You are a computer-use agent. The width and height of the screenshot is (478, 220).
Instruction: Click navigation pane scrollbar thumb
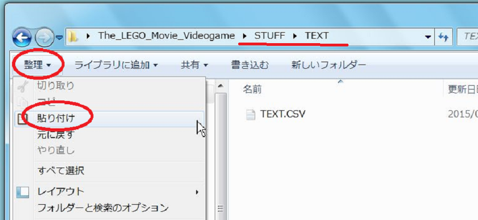pos(221,156)
